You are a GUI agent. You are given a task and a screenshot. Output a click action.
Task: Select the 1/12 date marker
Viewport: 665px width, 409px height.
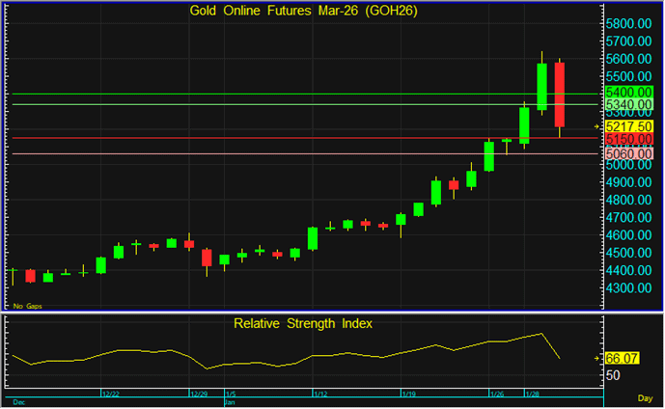[319, 394]
